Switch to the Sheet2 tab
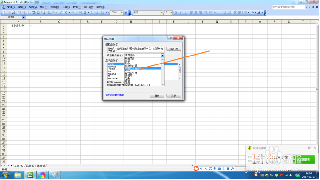The image size is (320, 180). (30, 166)
